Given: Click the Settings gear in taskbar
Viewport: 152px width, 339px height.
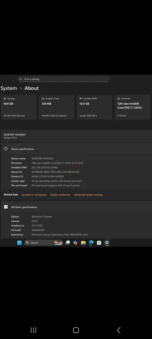Looking at the screenshot, I should tap(107, 243).
